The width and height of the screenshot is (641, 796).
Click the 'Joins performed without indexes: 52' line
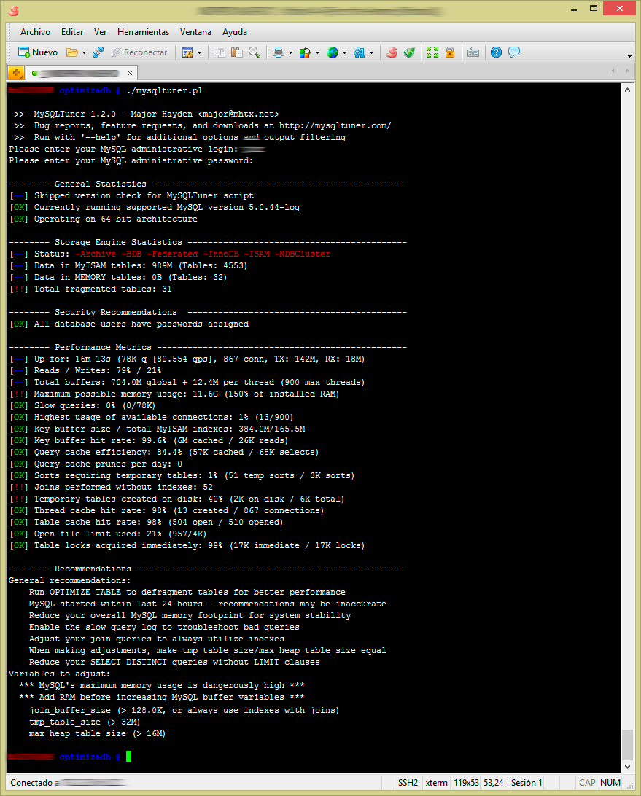point(111,488)
